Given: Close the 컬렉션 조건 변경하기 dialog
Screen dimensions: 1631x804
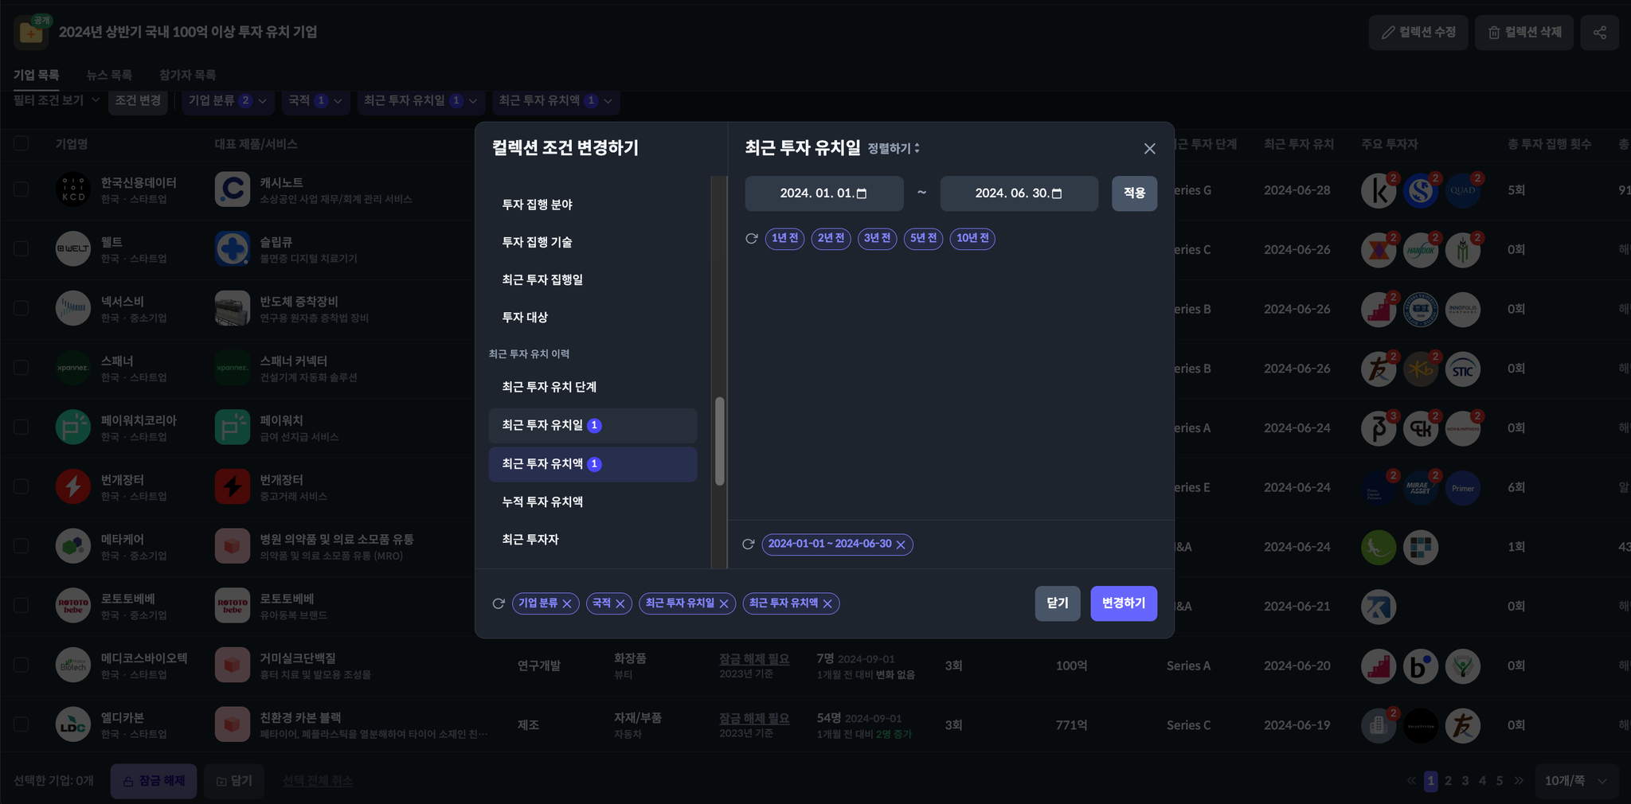Looking at the screenshot, I should 1149,149.
